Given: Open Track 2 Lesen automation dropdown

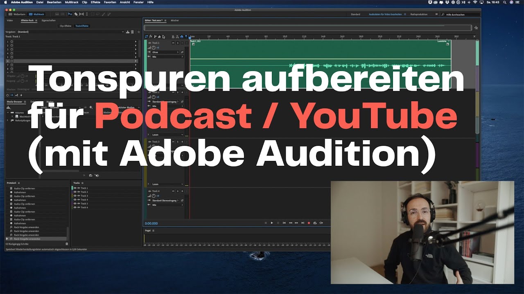Looking at the screenshot, I should click(x=167, y=135).
